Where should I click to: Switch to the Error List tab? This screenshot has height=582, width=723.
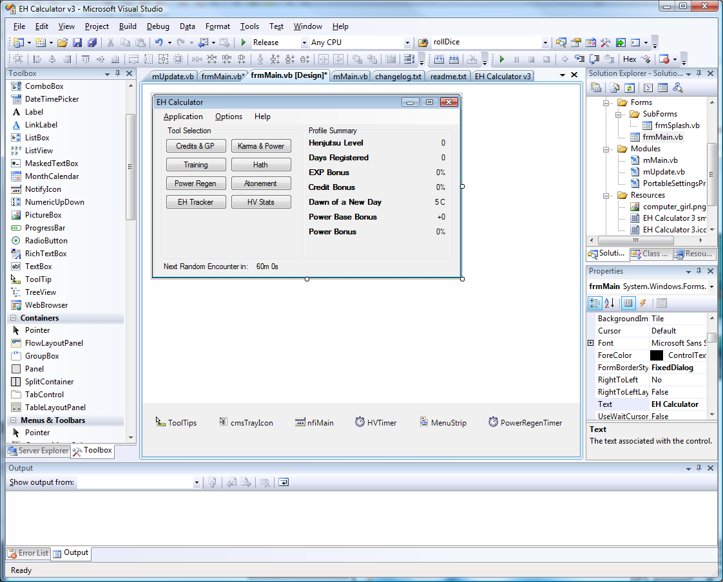(28, 553)
